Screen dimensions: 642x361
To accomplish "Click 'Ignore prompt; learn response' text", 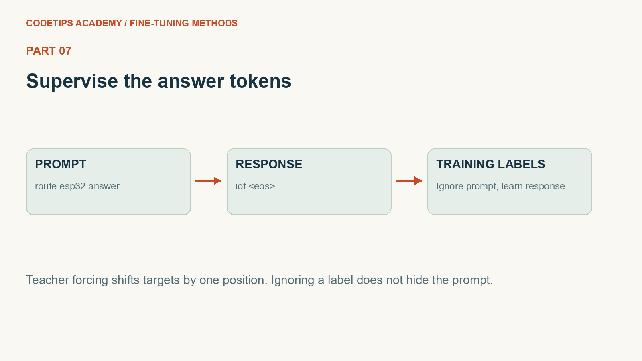I will click(x=500, y=186).
